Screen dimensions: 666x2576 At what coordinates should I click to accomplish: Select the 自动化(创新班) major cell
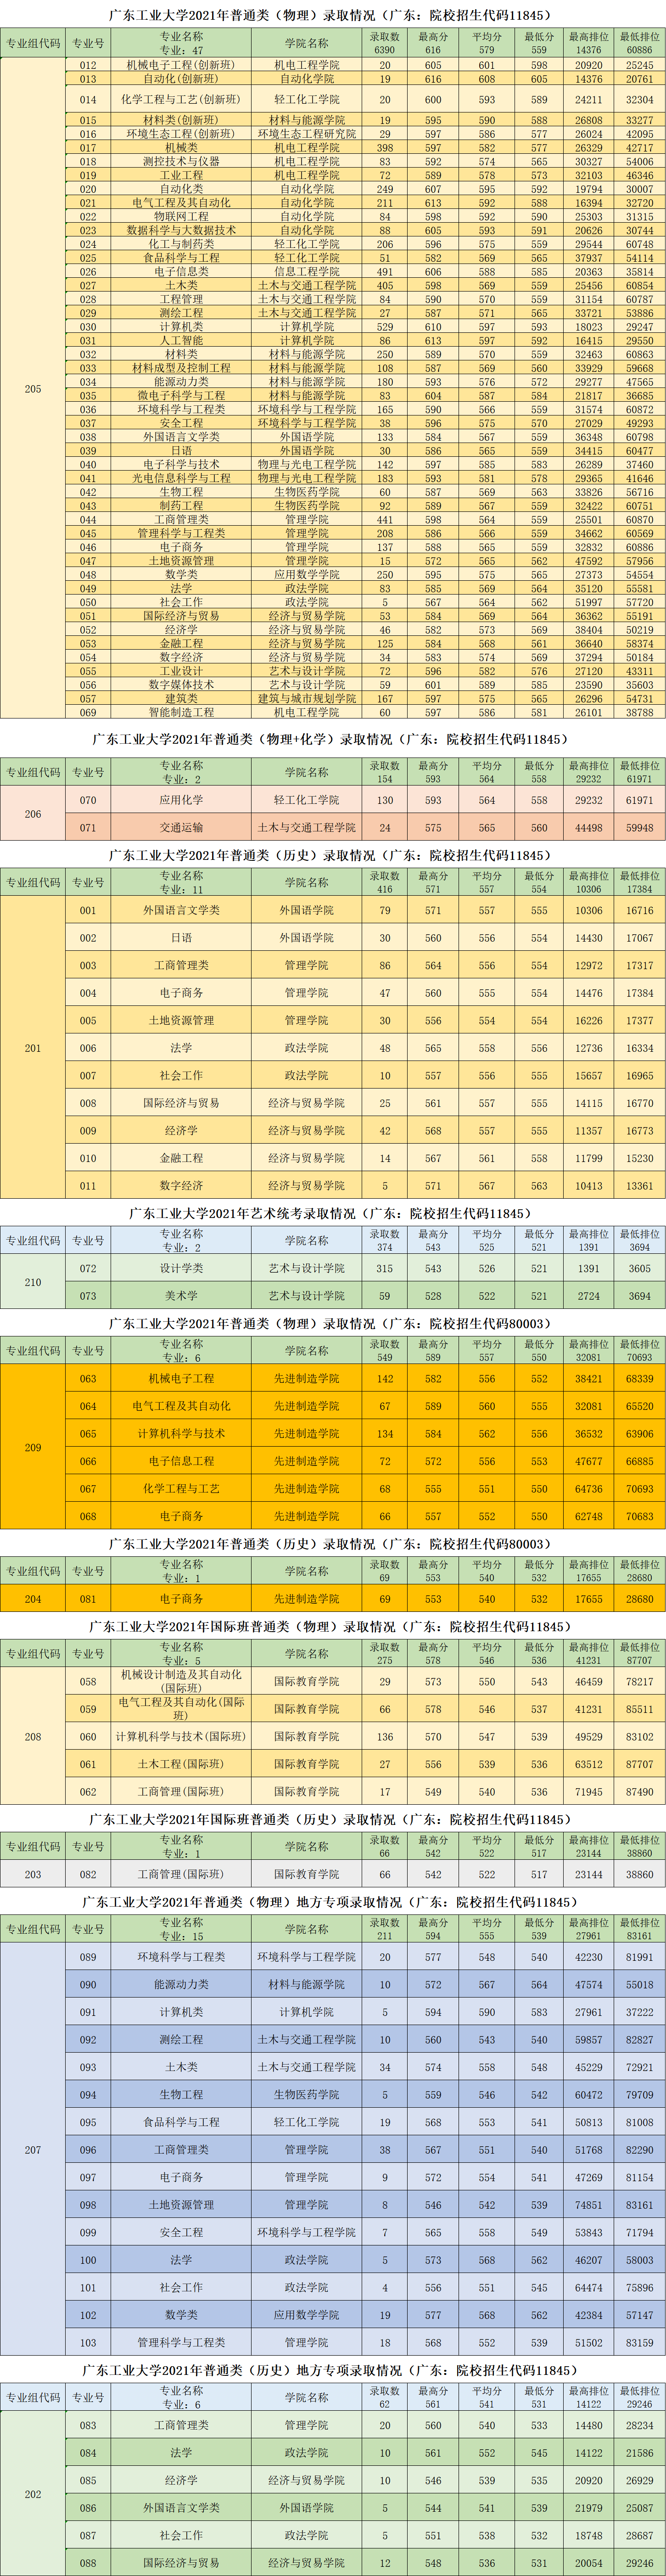click(x=181, y=79)
